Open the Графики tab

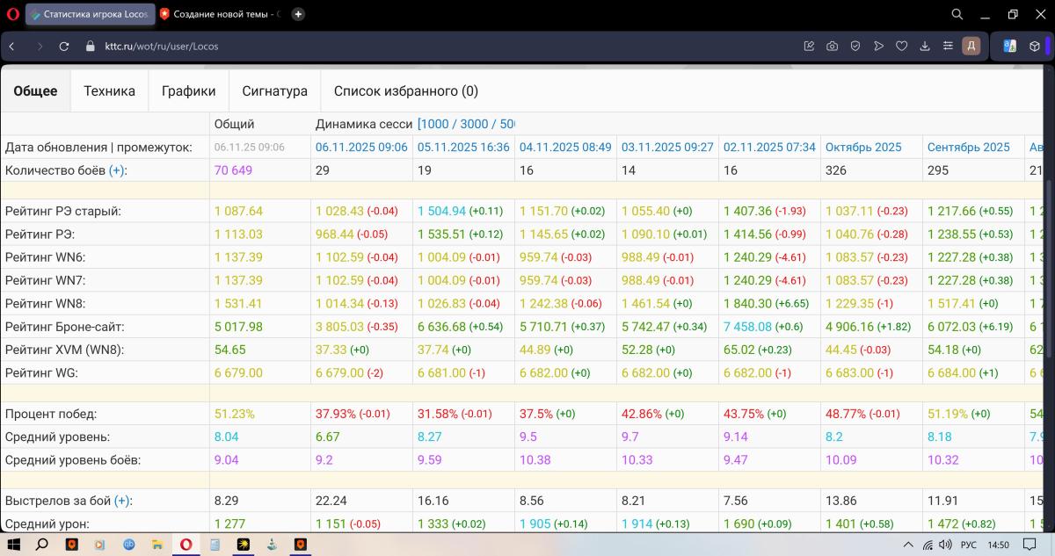pos(188,91)
